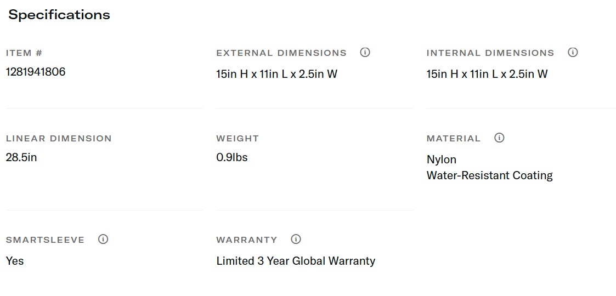This screenshot has width=616, height=296.
Task: Click the 0.9lbs weight value
Action: 232,157
